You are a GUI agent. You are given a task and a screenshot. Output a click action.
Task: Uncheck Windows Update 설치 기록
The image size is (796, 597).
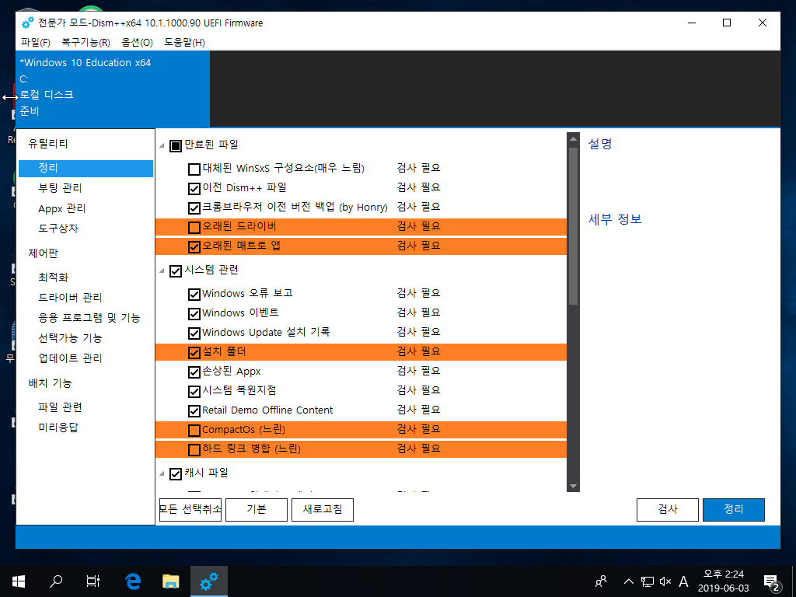point(194,333)
